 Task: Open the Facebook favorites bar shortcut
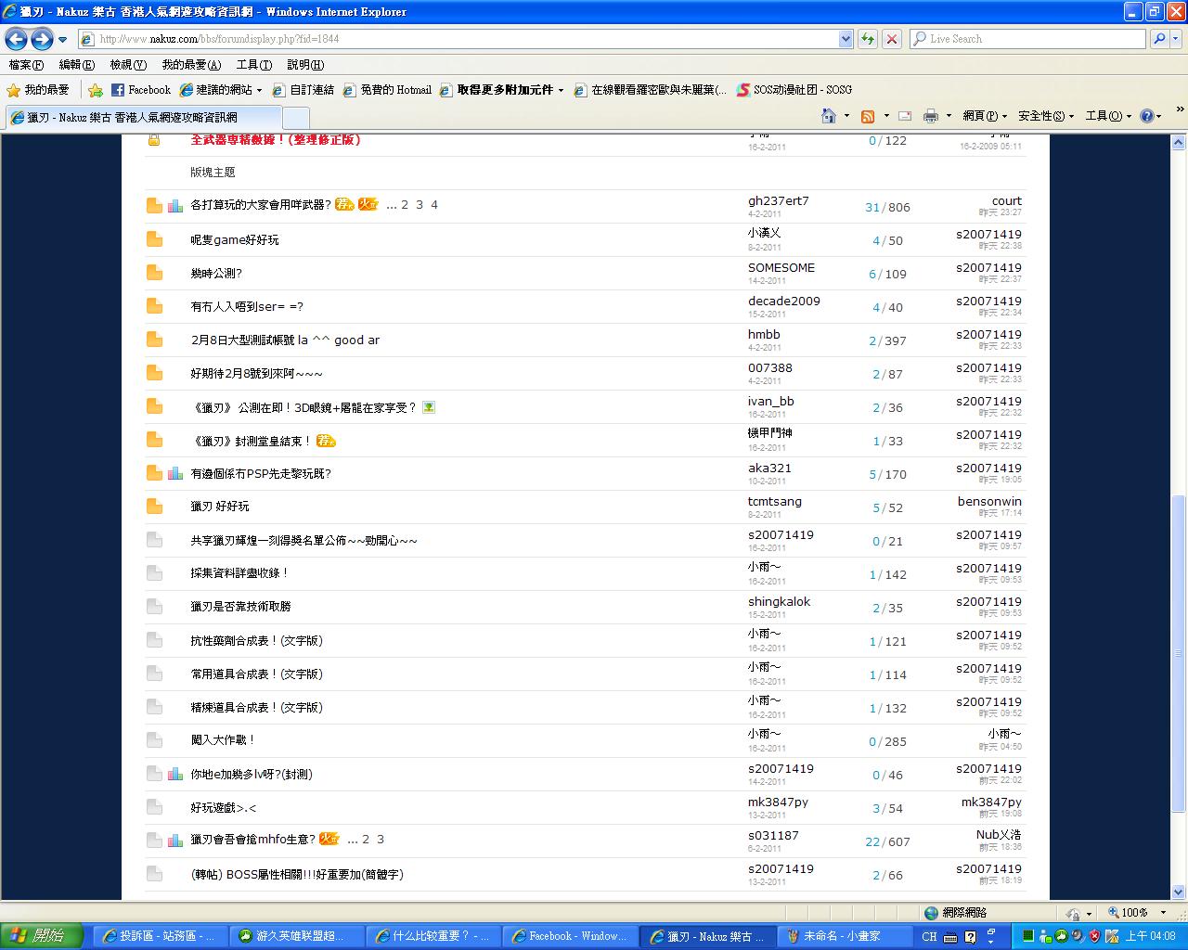[x=141, y=90]
